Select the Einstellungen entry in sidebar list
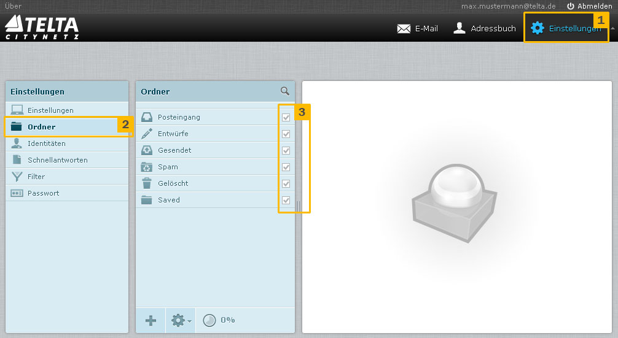 (x=67, y=110)
